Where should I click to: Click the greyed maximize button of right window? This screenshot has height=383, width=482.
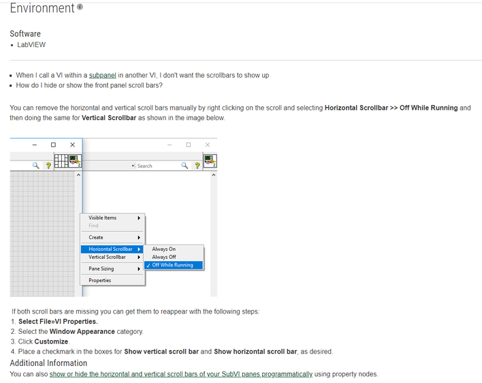[x=189, y=144]
